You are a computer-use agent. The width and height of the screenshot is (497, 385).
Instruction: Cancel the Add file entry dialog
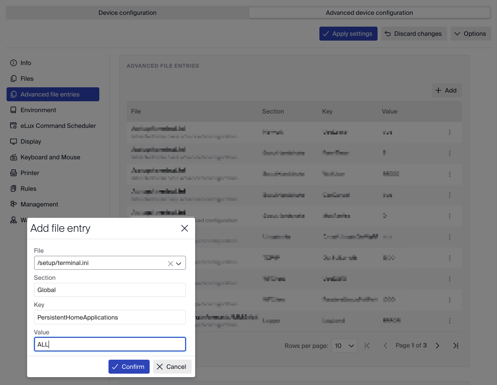tap(172, 367)
